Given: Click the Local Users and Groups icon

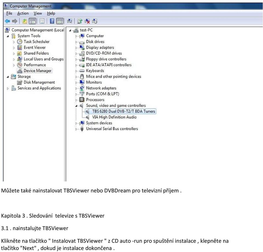Looking at the screenshot, I should [x=19, y=59].
